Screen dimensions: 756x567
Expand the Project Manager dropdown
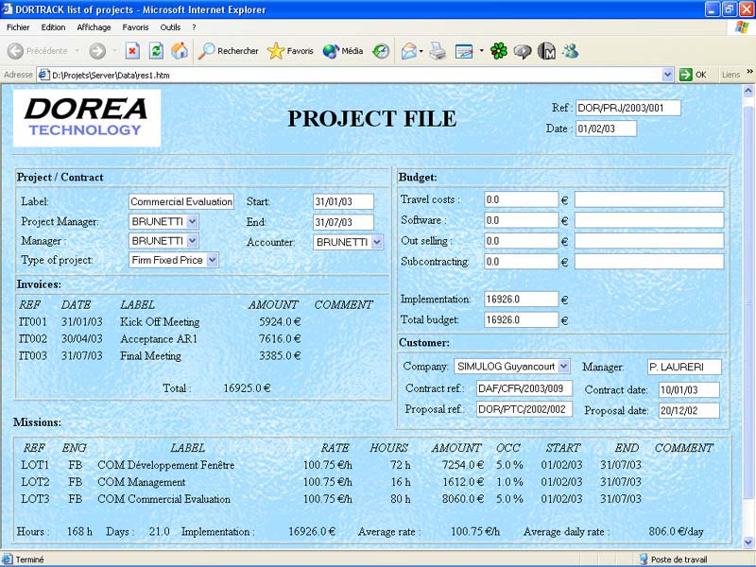click(192, 221)
